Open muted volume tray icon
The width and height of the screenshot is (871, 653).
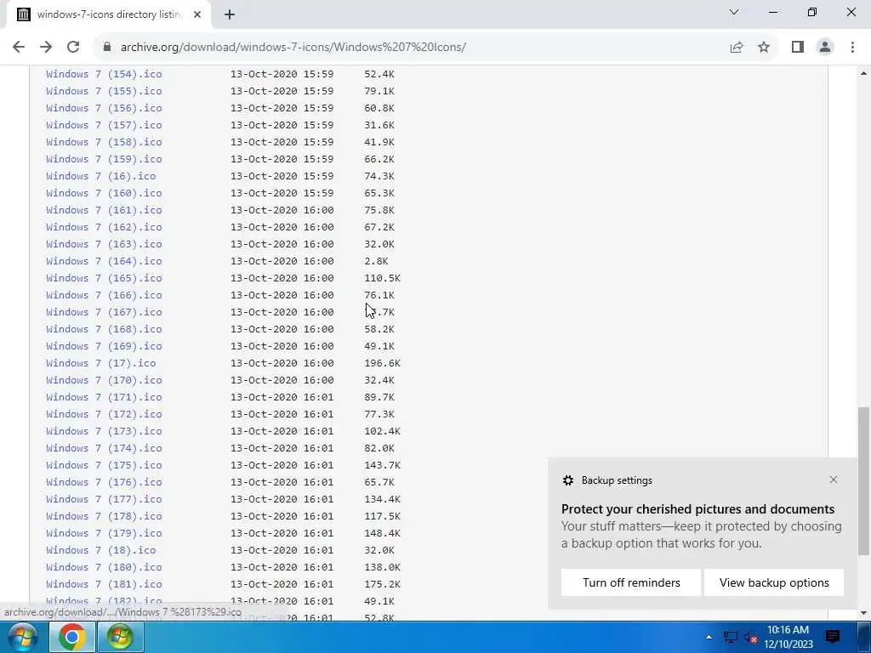coord(751,637)
